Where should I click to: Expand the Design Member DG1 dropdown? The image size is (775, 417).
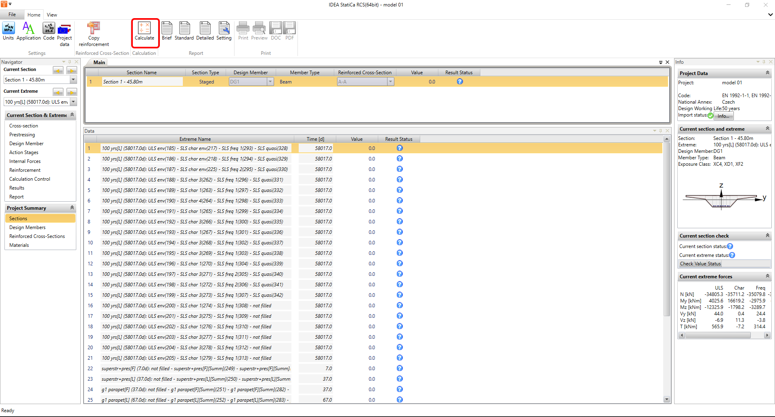point(270,82)
